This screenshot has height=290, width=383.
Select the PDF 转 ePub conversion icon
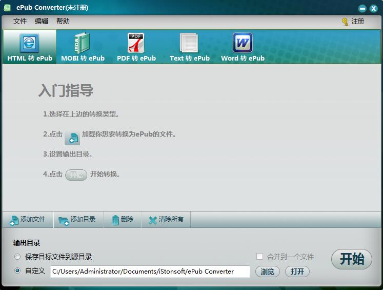pos(136,43)
